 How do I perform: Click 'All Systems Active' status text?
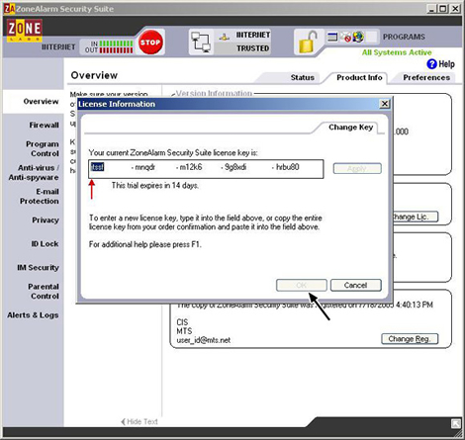point(397,52)
